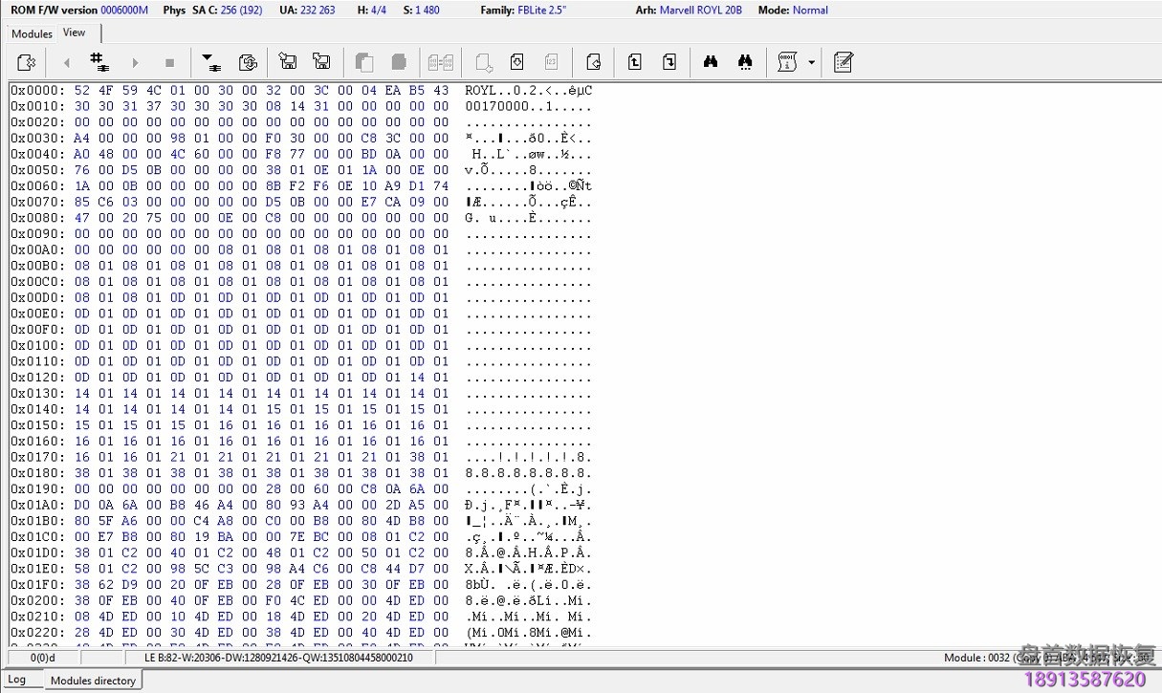Click the binoculars Find icon
The width and height of the screenshot is (1162, 693).
[x=711, y=63]
